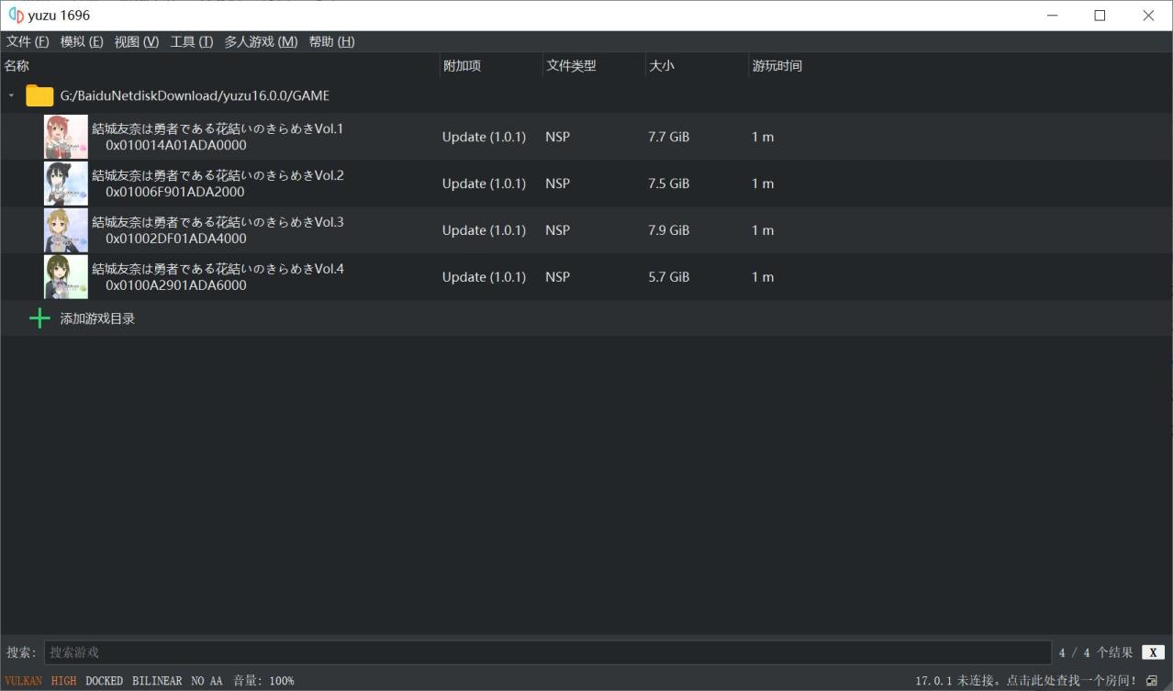This screenshot has height=691, width=1173.
Task: Click Update (1.0.1) in Vol.2 row
Action: click(x=484, y=184)
